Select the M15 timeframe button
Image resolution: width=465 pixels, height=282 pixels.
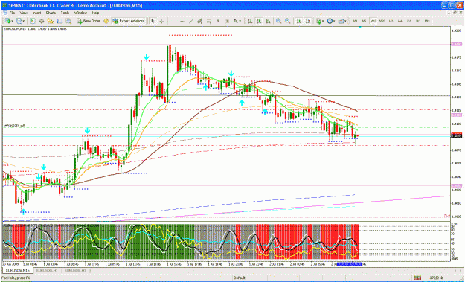coord(373,21)
